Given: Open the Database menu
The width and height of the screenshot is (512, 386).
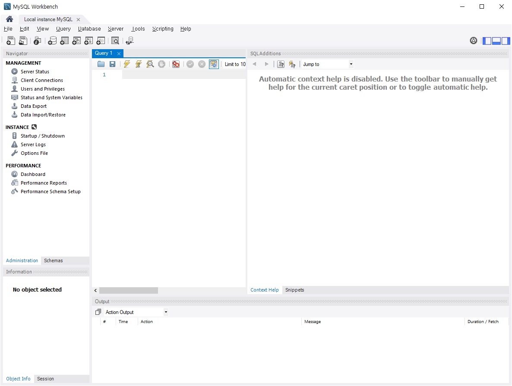Looking at the screenshot, I should click(x=89, y=29).
